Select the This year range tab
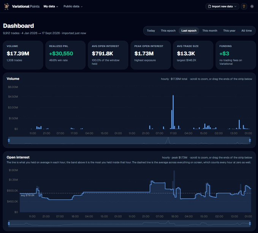The height and width of the screenshot is (233, 258). tap(229, 31)
